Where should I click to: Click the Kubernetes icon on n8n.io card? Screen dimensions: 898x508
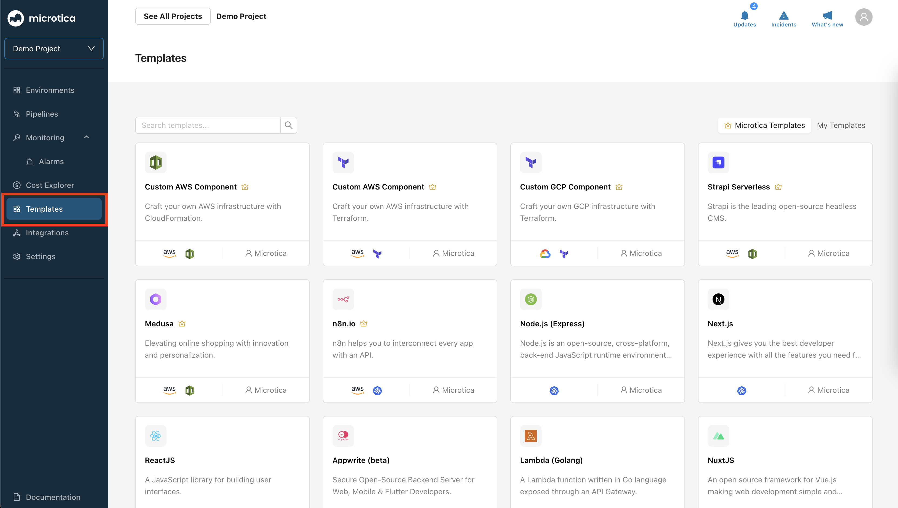click(x=377, y=390)
